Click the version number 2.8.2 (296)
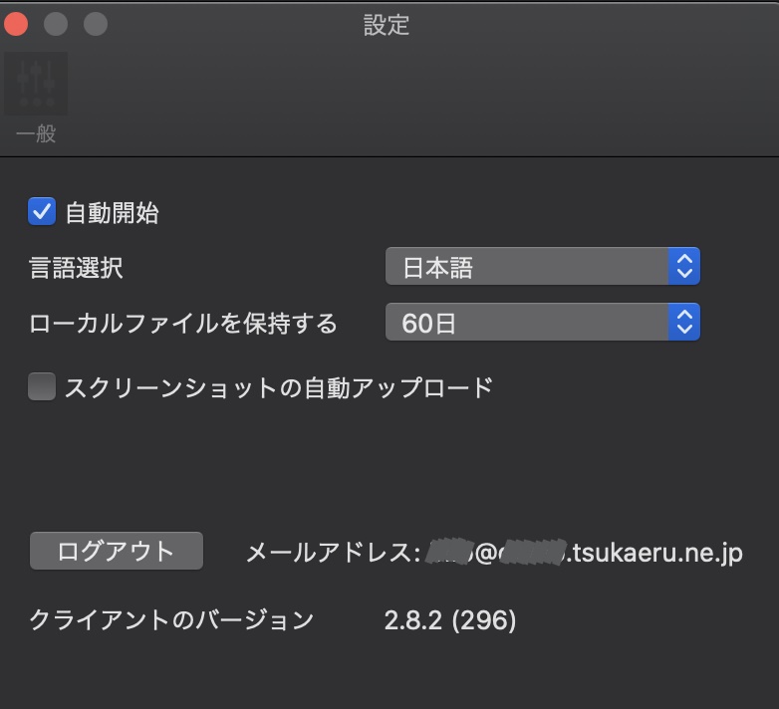779x709 pixels. coord(450,620)
